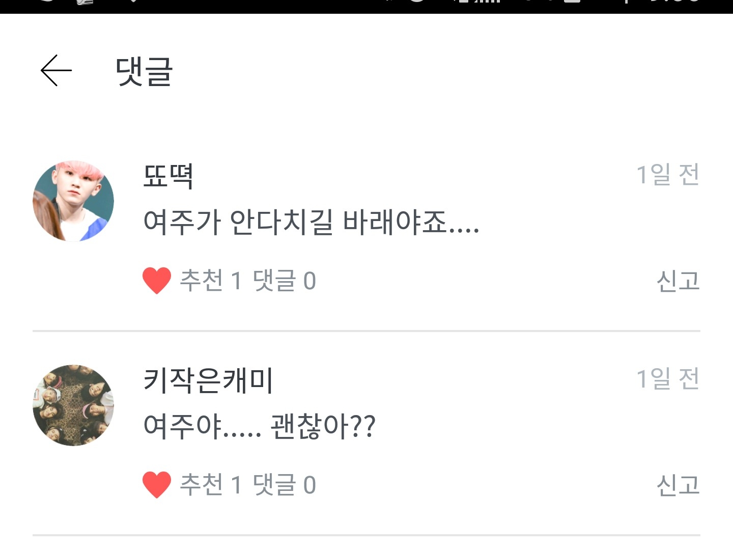The width and height of the screenshot is (733, 550).
Task: Tap the back arrow beside 댓글
Action: (56, 71)
